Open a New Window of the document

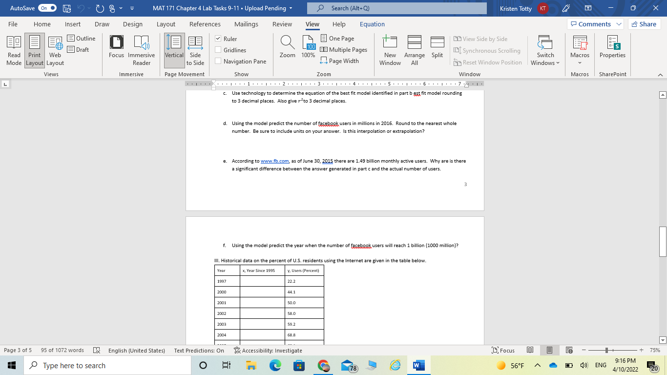click(390, 50)
